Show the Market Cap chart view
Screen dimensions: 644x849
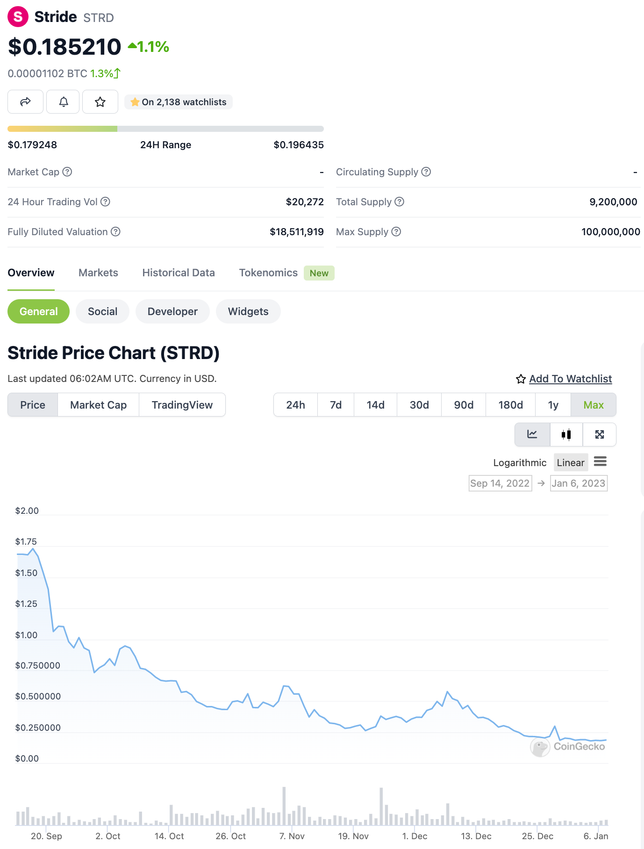[x=99, y=405]
